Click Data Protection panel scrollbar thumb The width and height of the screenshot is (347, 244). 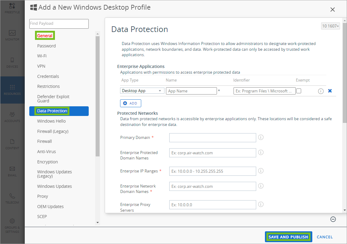coord(345,72)
